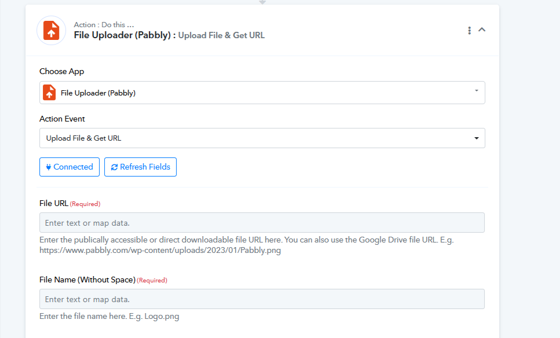Open the Action Event dropdown arrow
Image resolution: width=560 pixels, height=338 pixels.
coord(476,138)
